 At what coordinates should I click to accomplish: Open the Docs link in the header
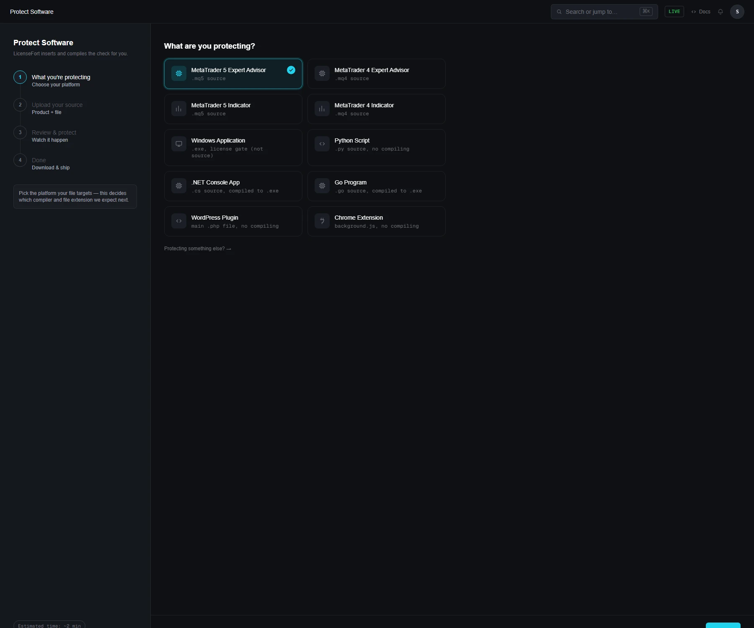click(701, 12)
